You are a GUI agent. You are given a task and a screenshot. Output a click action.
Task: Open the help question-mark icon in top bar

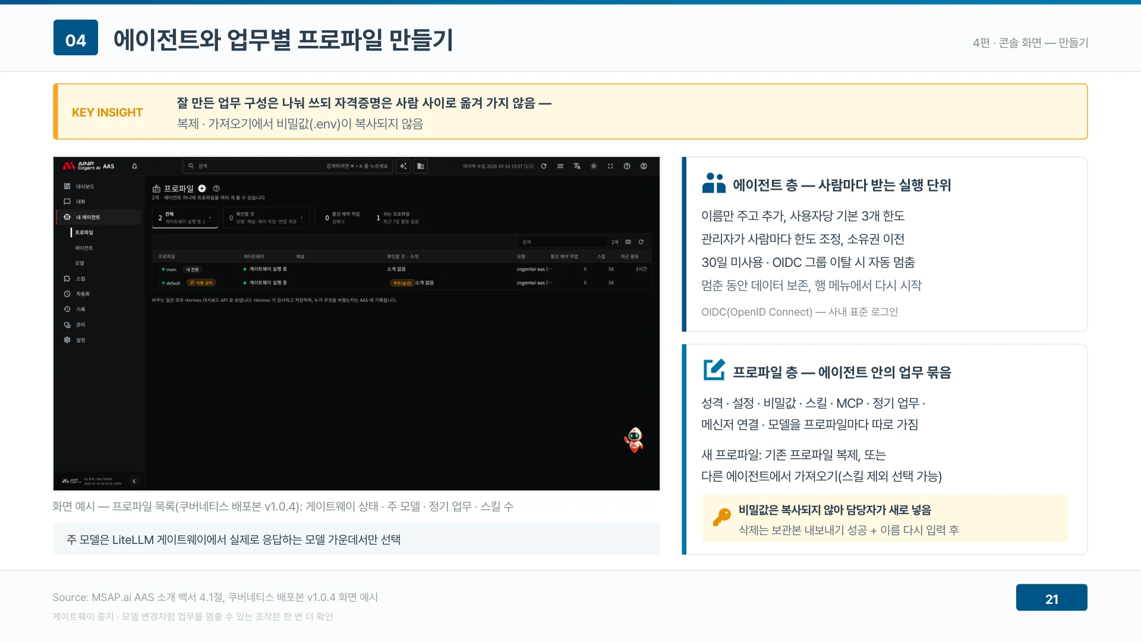point(627,166)
